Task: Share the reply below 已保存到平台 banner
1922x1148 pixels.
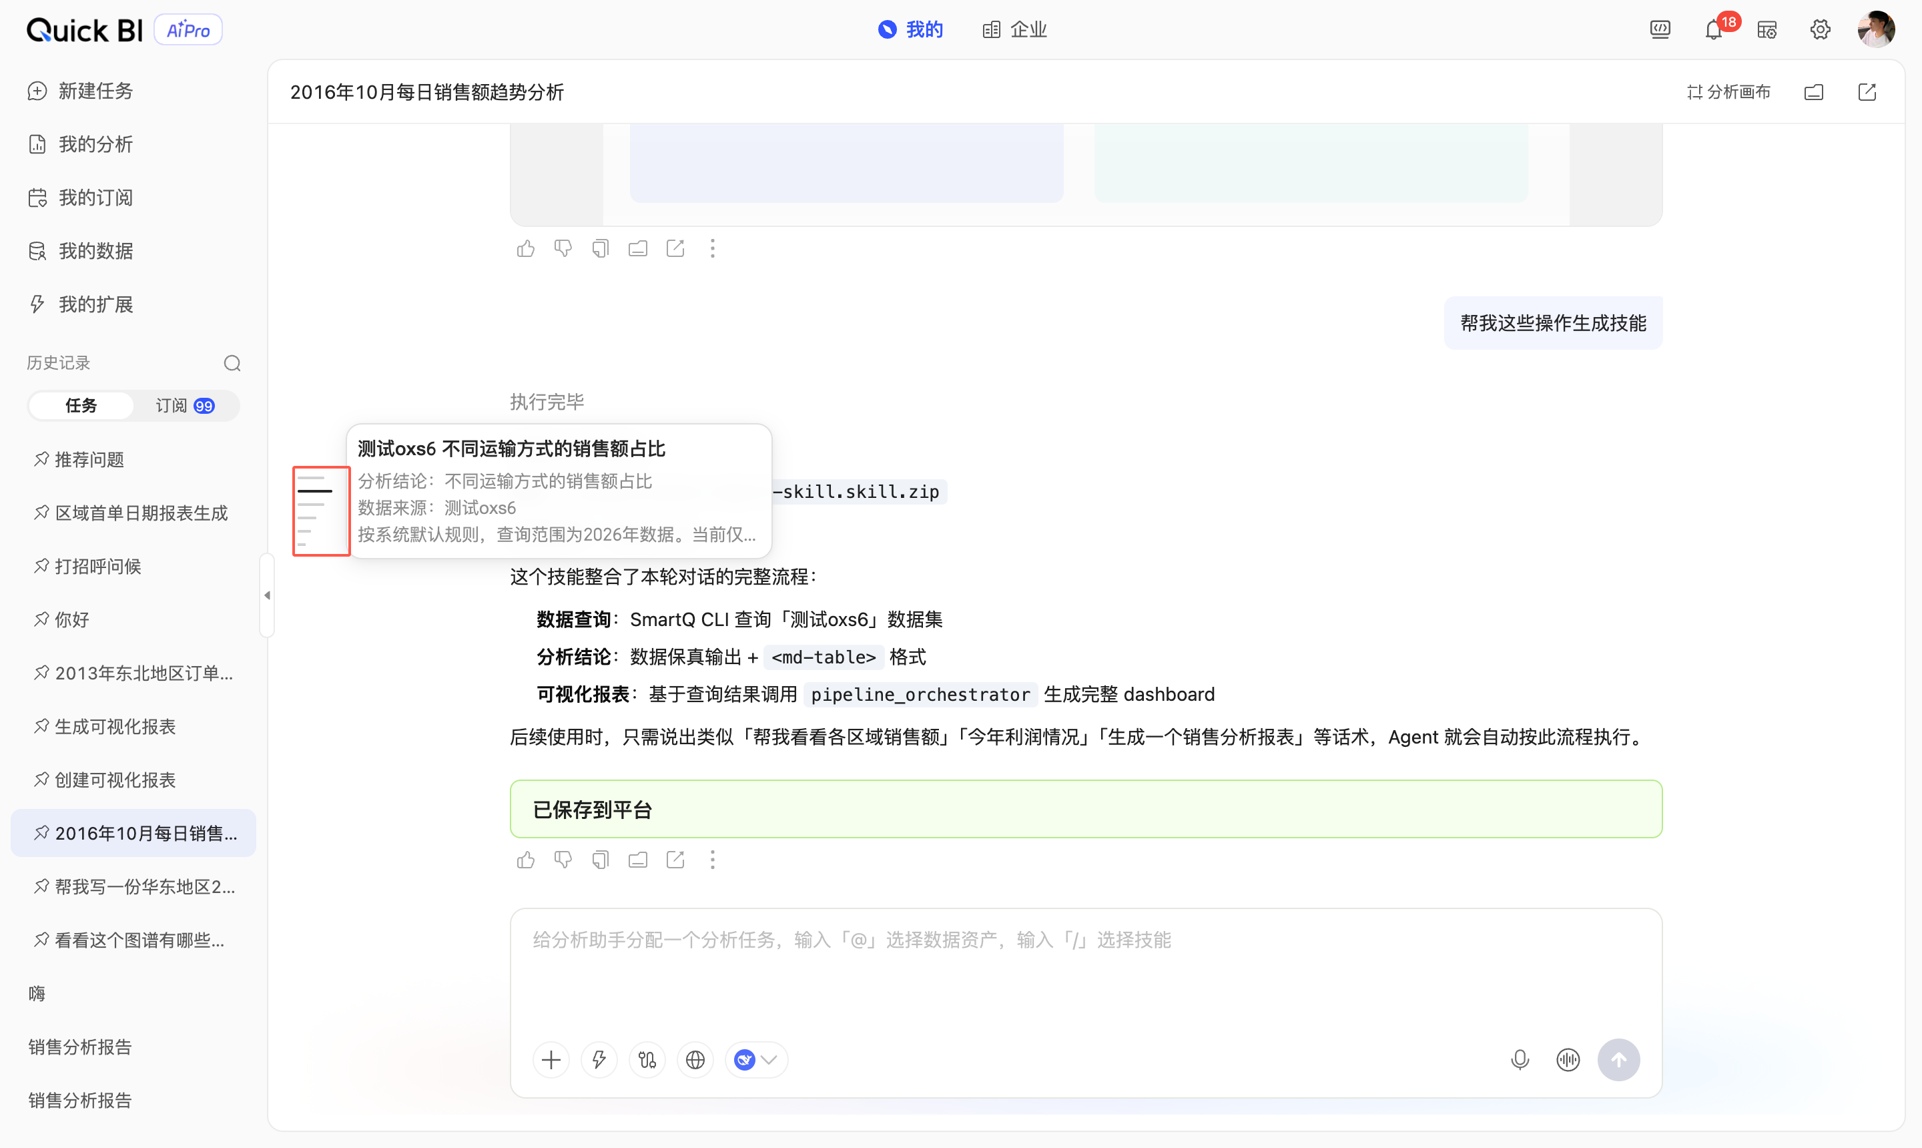Action: pos(675,860)
